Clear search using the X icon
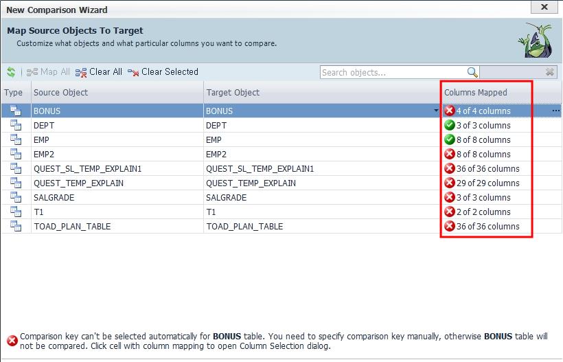 pyautogui.click(x=550, y=72)
